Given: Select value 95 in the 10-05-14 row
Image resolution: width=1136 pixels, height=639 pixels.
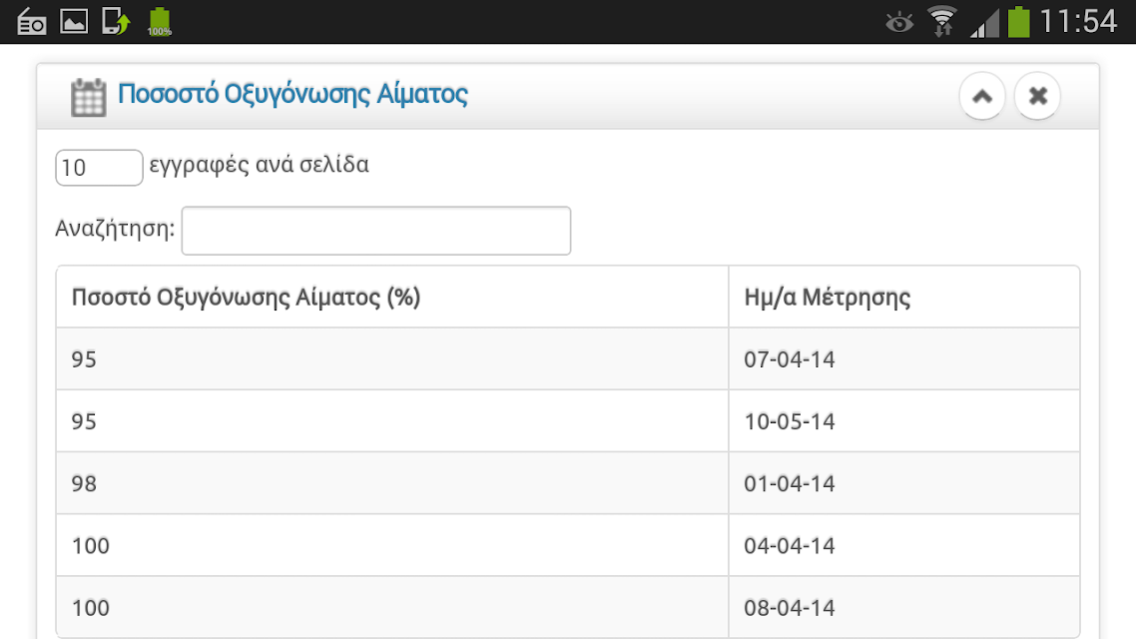Looking at the screenshot, I should 392,421.
